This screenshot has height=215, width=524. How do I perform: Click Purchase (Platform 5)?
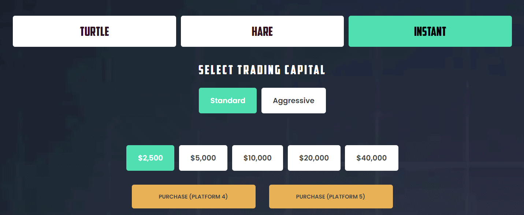(331, 196)
